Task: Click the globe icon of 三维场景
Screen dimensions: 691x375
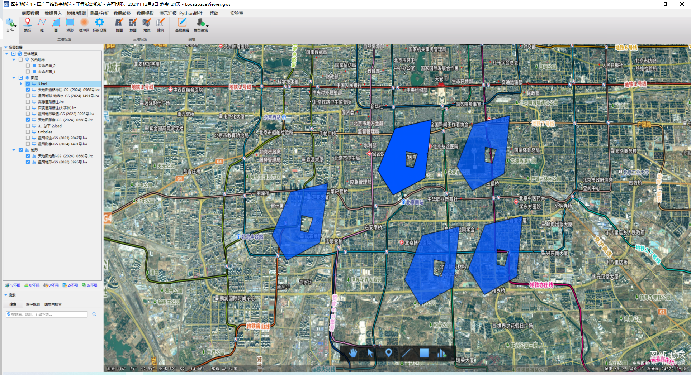Action: click(x=20, y=54)
